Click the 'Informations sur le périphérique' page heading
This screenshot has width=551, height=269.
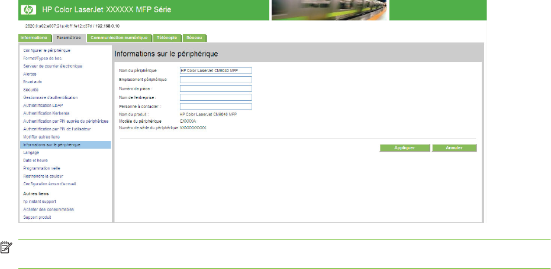166,54
